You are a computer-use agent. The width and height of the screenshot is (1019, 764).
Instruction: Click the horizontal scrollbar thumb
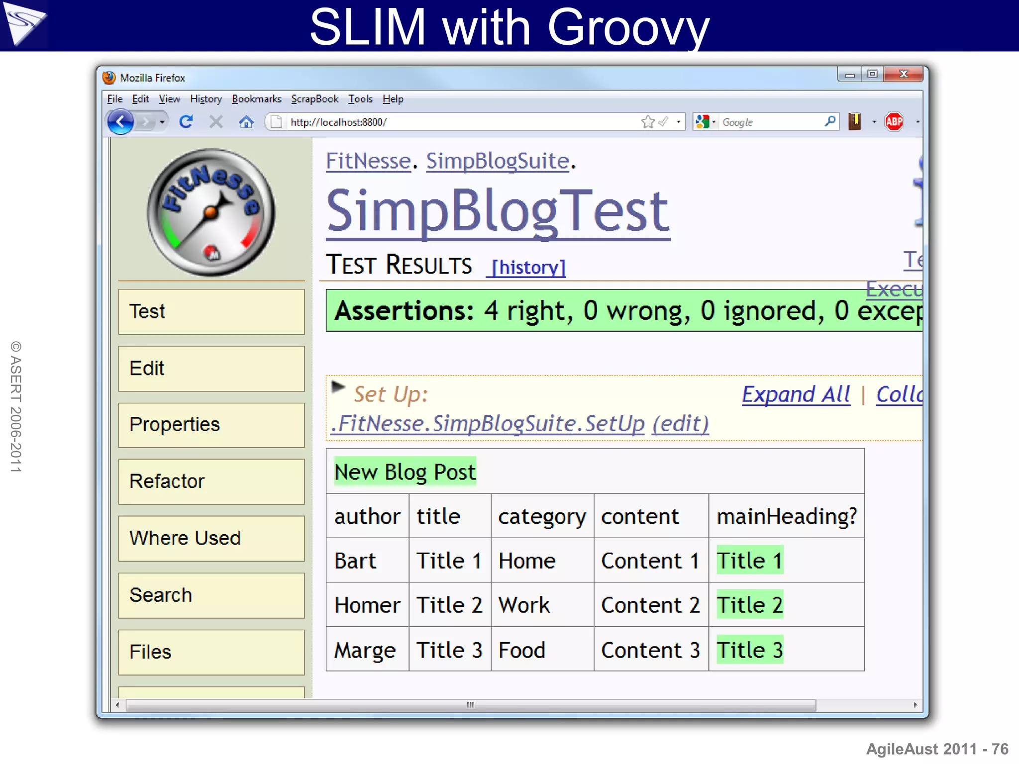(x=470, y=705)
